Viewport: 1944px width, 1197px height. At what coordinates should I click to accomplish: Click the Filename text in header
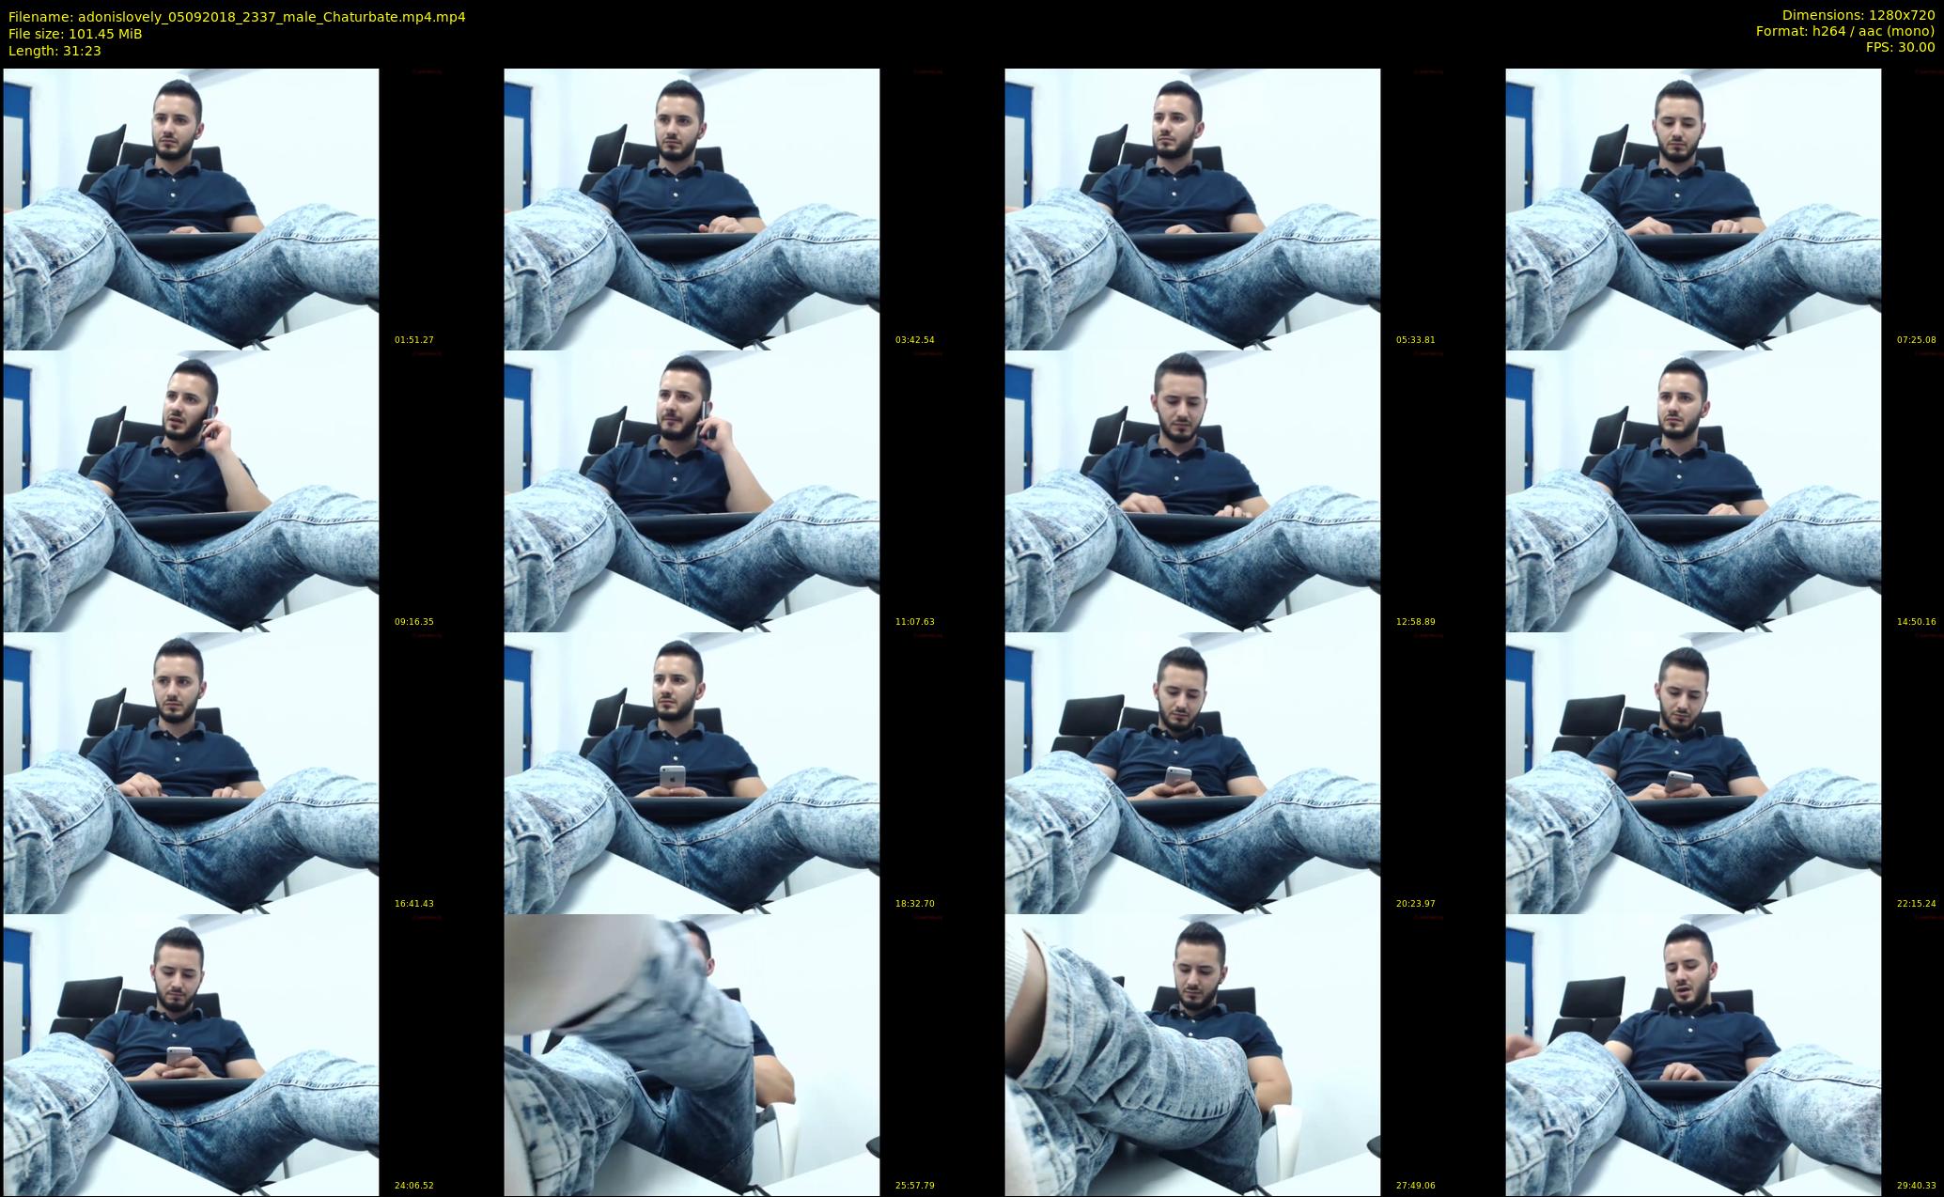pos(237,17)
